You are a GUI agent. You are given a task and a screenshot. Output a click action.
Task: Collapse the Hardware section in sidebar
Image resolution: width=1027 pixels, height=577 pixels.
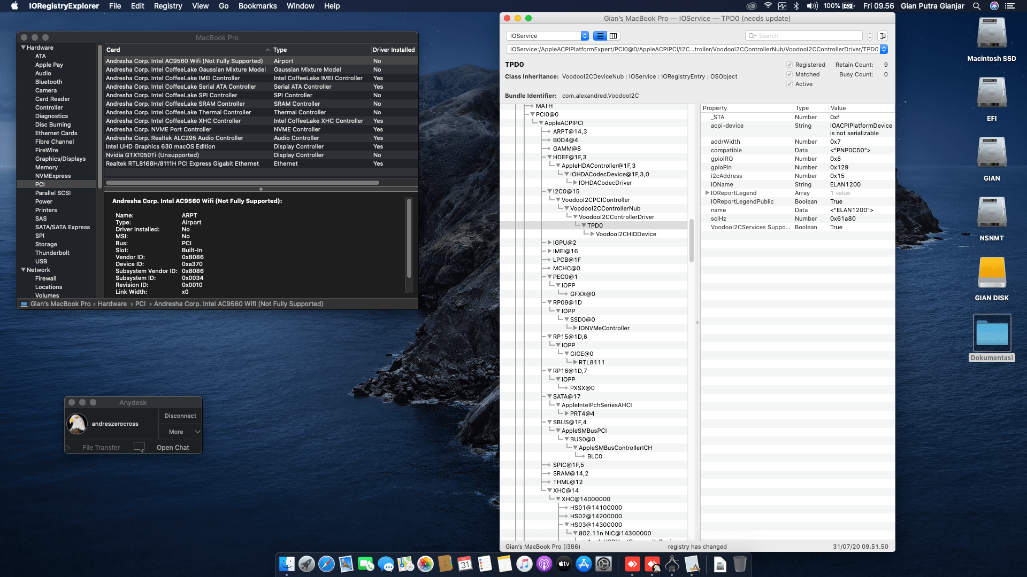coord(24,48)
